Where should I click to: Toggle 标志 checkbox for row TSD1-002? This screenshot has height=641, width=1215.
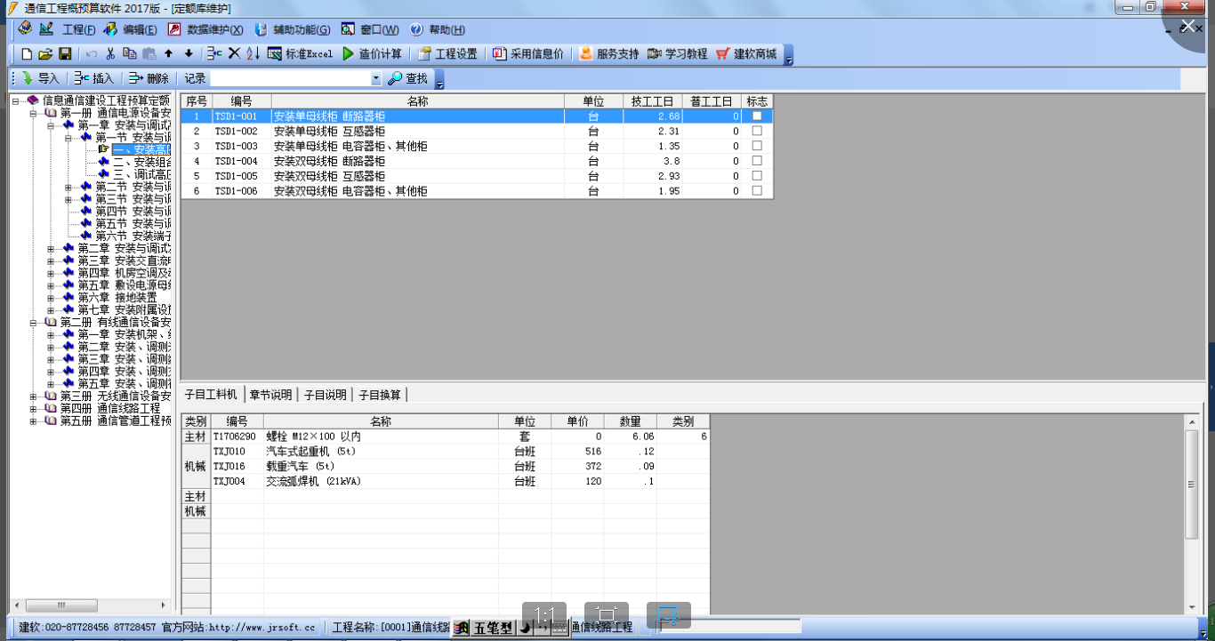[x=757, y=131]
